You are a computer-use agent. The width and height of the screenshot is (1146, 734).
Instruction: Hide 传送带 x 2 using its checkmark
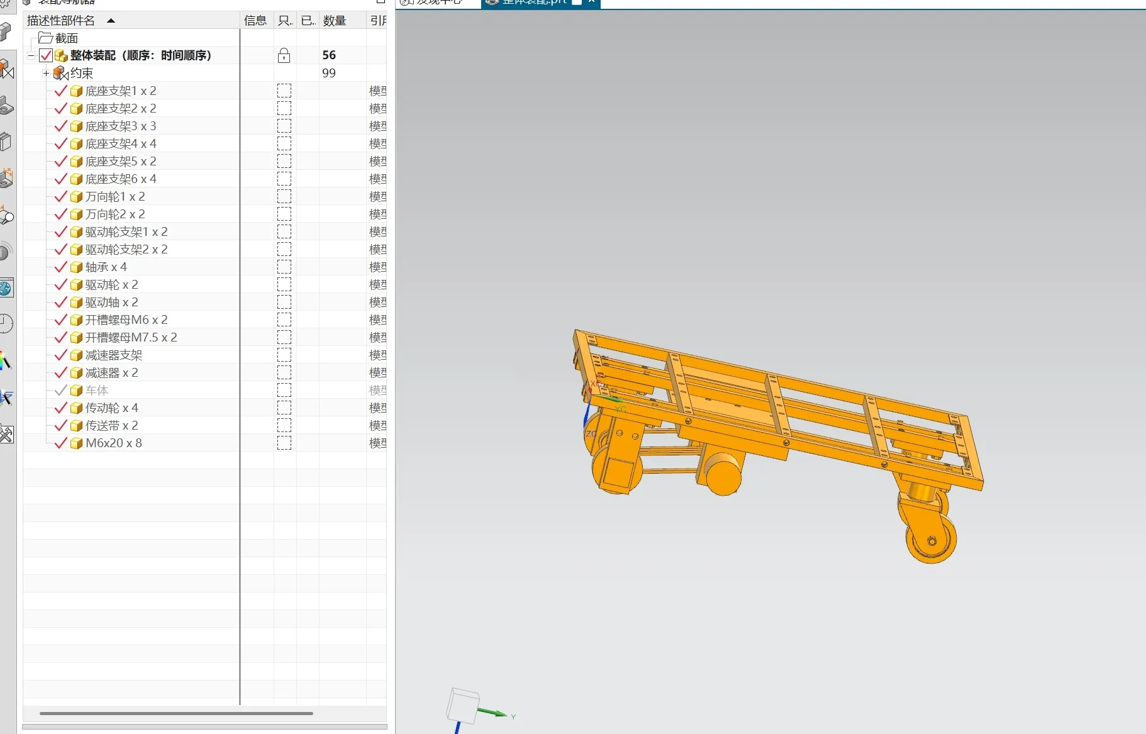click(61, 425)
